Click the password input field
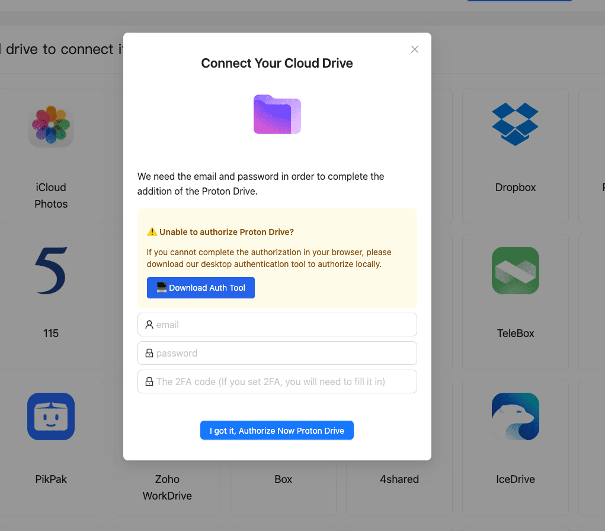 pos(277,353)
